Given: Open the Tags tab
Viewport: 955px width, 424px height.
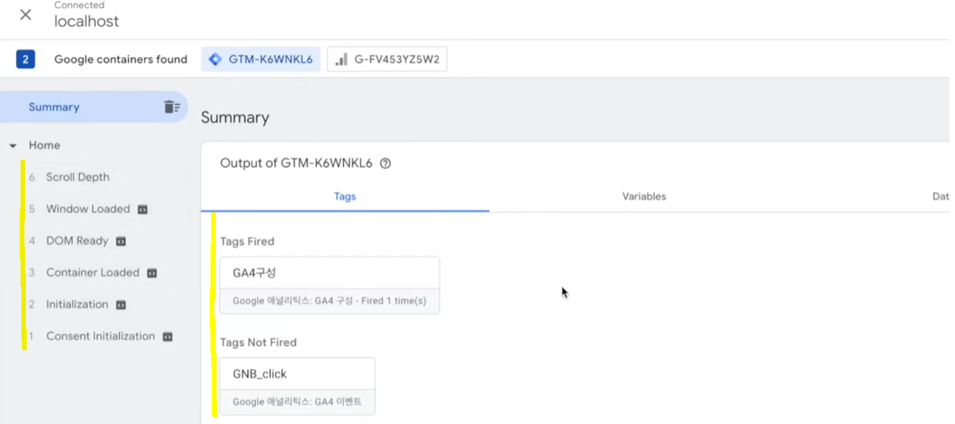Looking at the screenshot, I should pos(345,196).
